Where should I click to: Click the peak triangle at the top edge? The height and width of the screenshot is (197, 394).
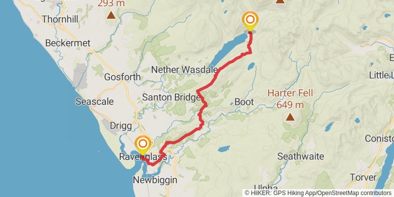pos(280,1)
